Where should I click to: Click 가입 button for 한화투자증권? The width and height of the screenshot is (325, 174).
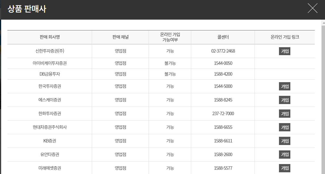[x=285, y=114]
